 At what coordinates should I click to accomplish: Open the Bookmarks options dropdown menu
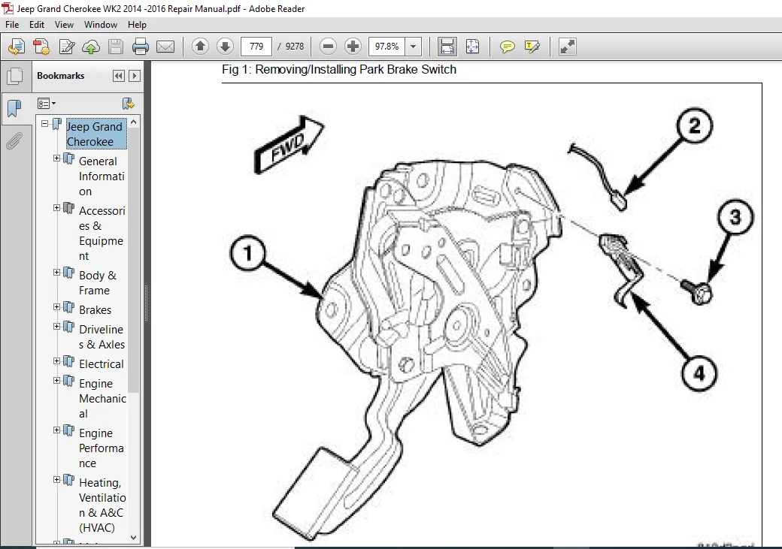point(47,104)
